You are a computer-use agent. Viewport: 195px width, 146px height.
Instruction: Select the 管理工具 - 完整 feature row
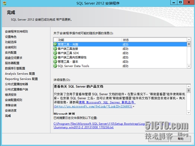[x=120, y=44]
